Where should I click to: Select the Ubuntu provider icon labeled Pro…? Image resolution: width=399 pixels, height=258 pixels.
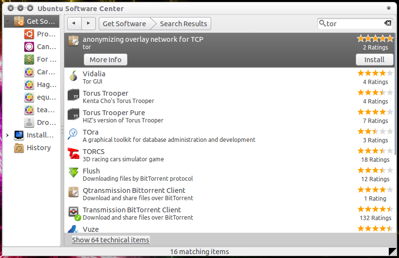pyautogui.click(x=29, y=34)
